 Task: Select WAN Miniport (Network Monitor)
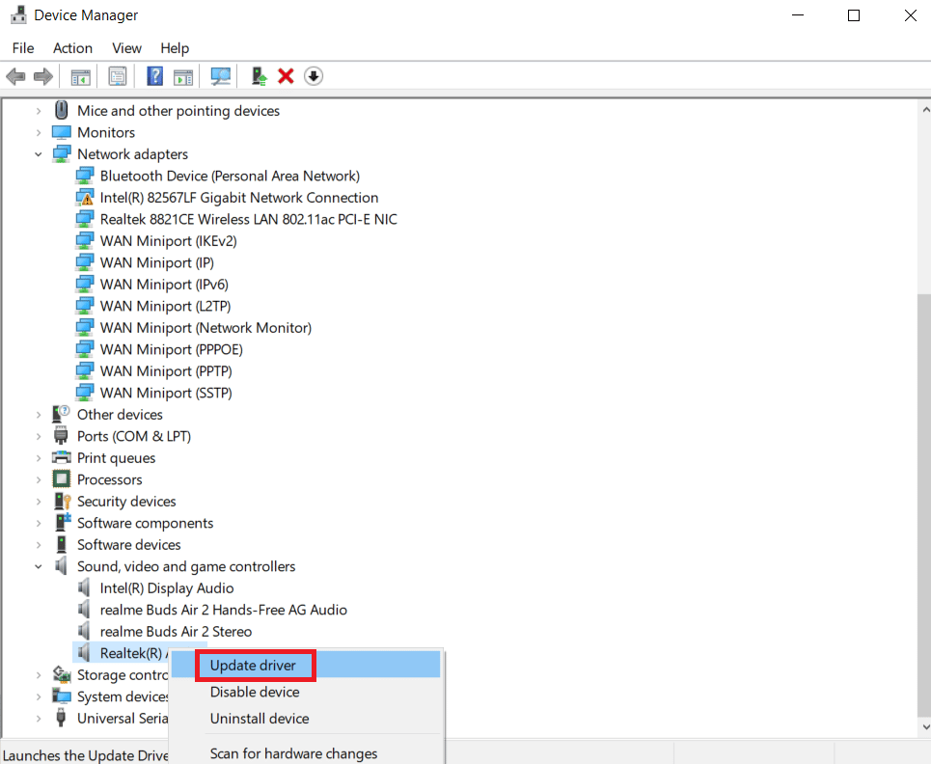click(205, 328)
